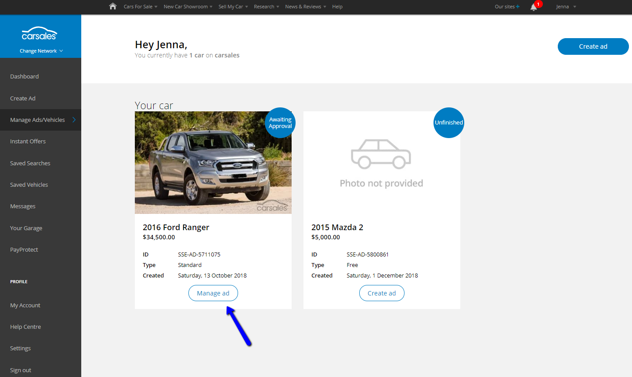The width and height of the screenshot is (632, 377).
Task: Expand the Manage Ads/Vehicles chevron
Action: [x=74, y=120]
